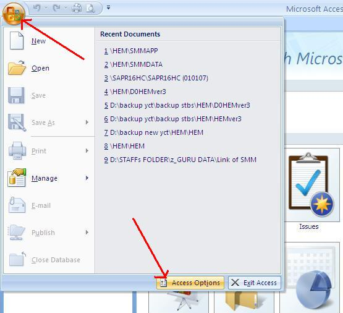Click the X icon on Exit Access

coord(235,283)
